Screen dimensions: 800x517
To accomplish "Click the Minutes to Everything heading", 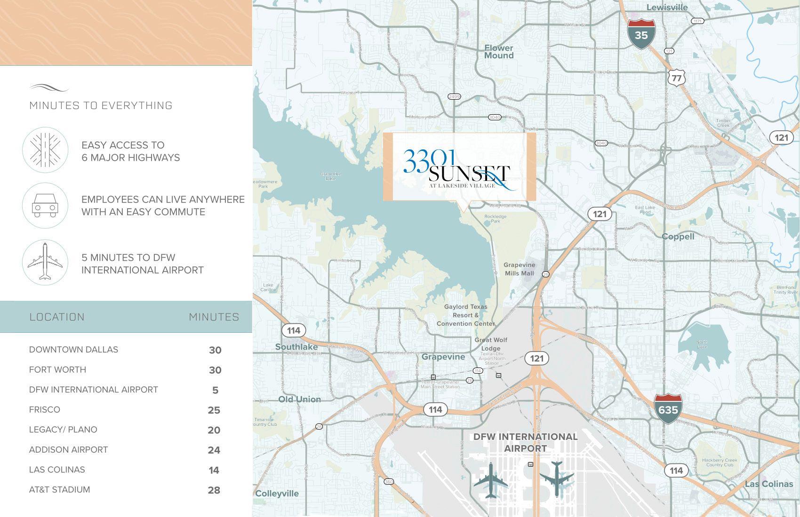I will (x=101, y=106).
